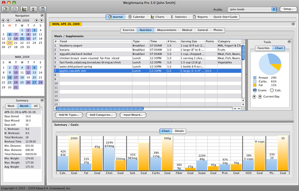Close the MON, APR 20, 2009 journal entry
The image size is (299, 191).
(x=293, y=24)
